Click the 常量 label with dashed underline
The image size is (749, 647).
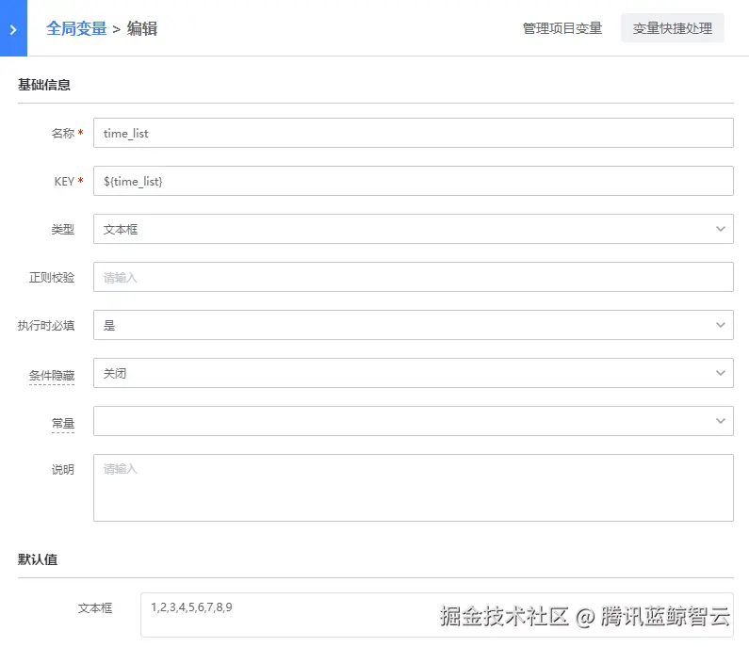tap(63, 424)
